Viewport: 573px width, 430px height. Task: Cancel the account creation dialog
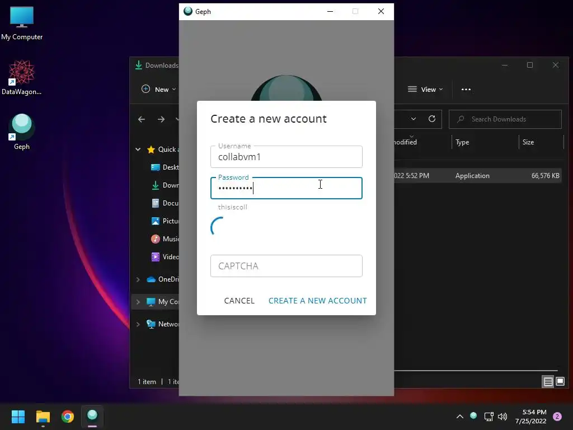pyautogui.click(x=239, y=301)
